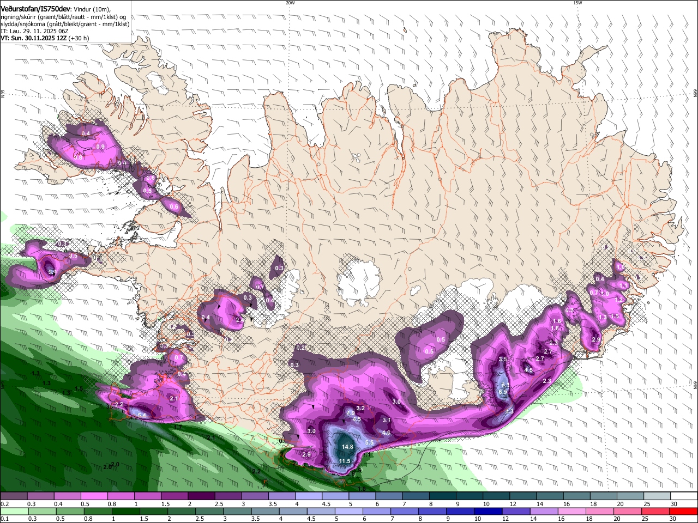Click the 'slydda/snjókoma' legend description line

[65, 24]
